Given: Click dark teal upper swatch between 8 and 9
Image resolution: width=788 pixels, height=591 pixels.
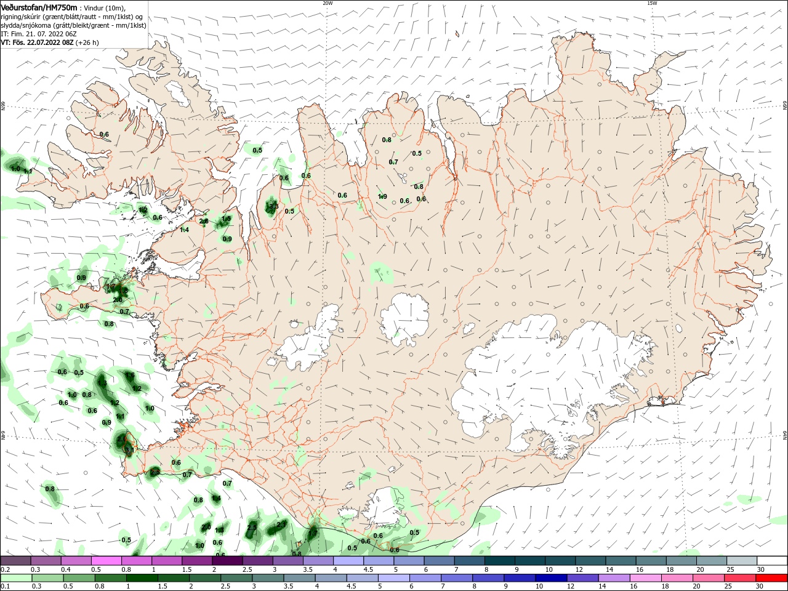Looking at the screenshot, I should tap(499, 561).
